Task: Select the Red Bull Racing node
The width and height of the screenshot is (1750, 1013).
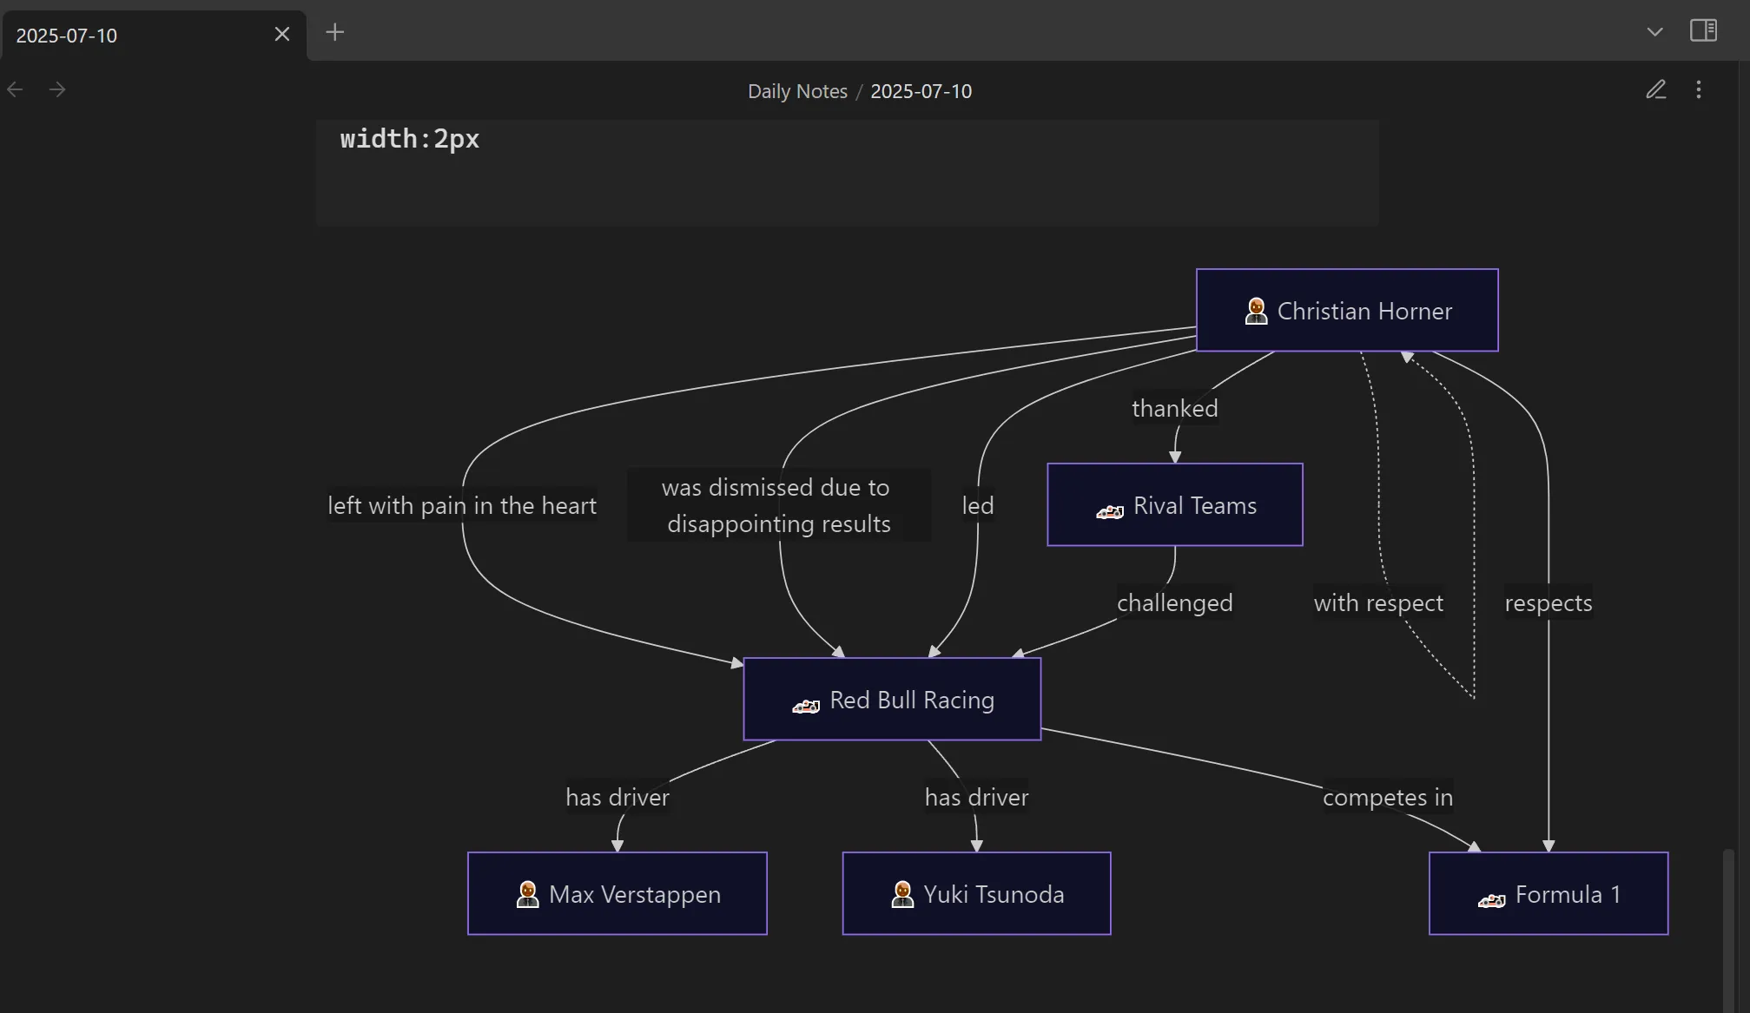Action: click(x=892, y=699)
